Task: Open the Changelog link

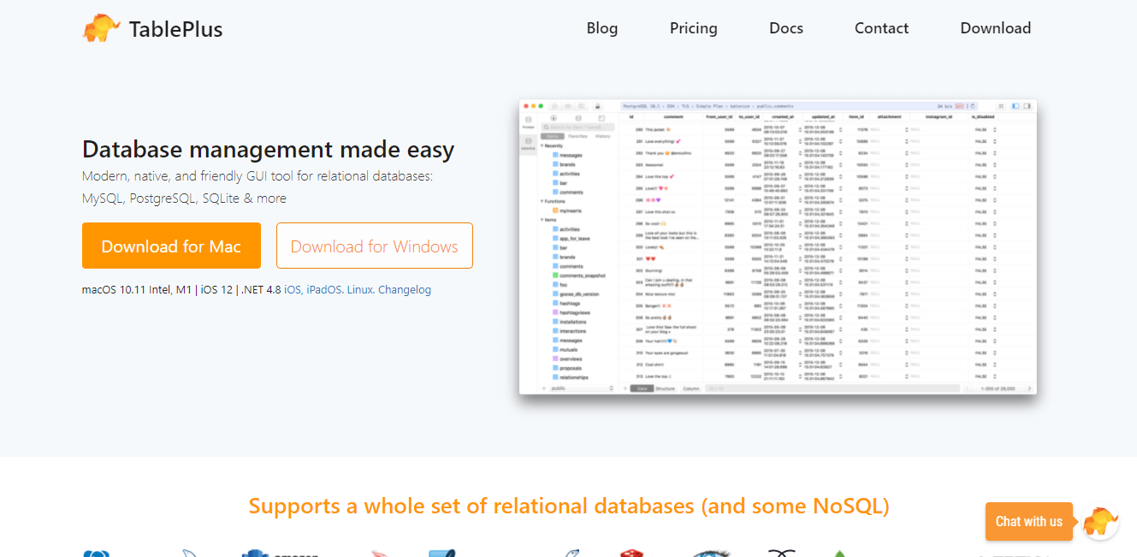Action: [x=405, y=290]
